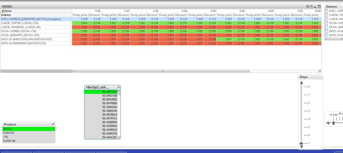Click the Station list box title
This screenshot has width=343, height=153.
point(331,6)
